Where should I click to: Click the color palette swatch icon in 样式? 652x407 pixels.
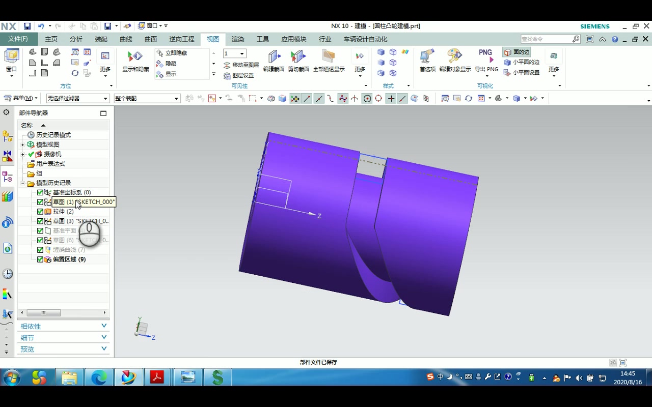(405, 52)
